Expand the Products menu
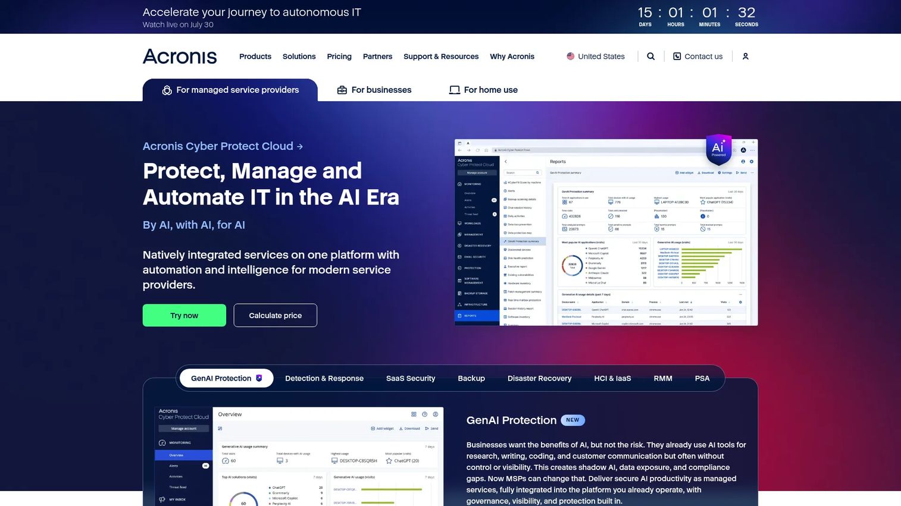The image size is (901, 506). pyautogui.click(x=255, y=56)
